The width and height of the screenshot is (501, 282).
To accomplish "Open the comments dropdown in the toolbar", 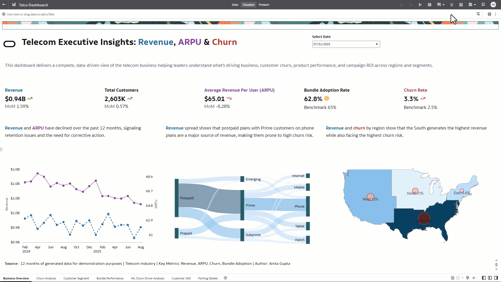I will pyautogui.click(x=443, y=5).
